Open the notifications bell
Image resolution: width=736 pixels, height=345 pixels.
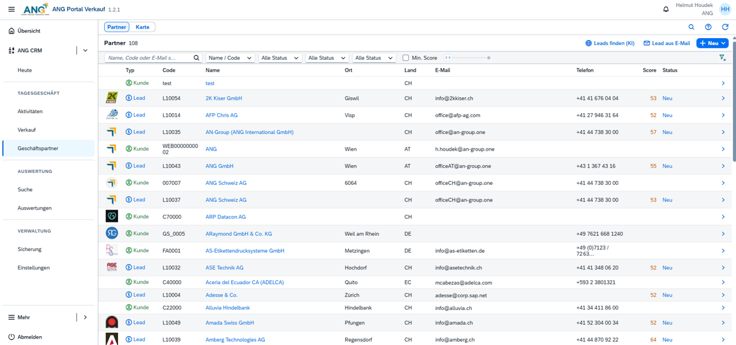666,10
